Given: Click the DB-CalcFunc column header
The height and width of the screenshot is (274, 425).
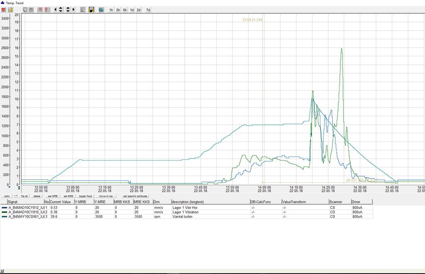Looking at the screenshot, I should pyautogui.click(x=266, y=202).
